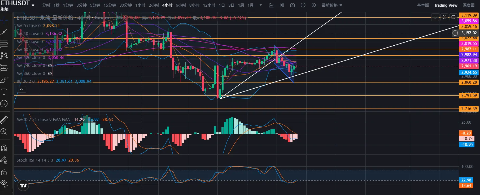Image resolution: width=480 pixels, height=195 pixels.
Task: Click the ETHUSDT 永续 chart title legend
Action: [x=65, y=18]
